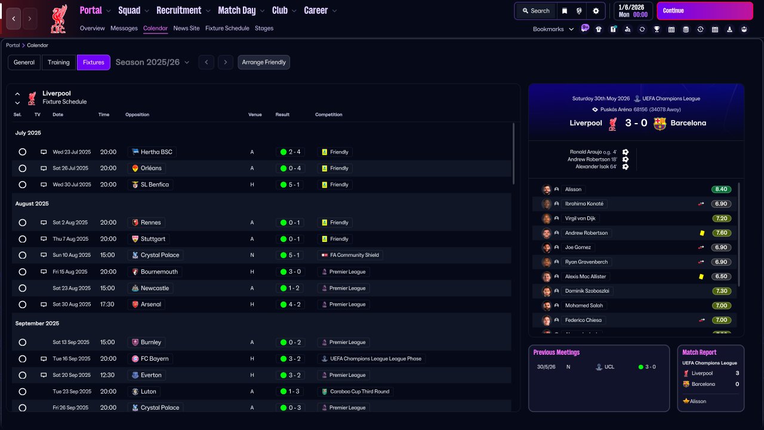The image size is (764, 430).
Task: Go forward with the right navigation arrow
Action: [x=30, y=19]
